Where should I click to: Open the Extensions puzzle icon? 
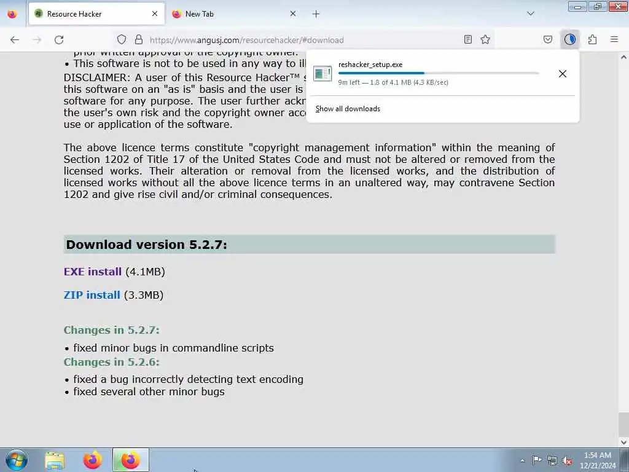pos(592,39)
